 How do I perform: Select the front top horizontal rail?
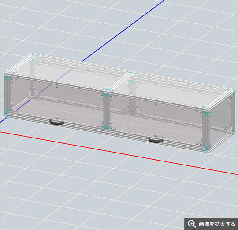pyautogui.click(x=105, y=92)
